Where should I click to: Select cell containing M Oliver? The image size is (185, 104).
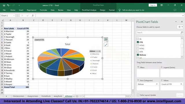click(10, 68)
